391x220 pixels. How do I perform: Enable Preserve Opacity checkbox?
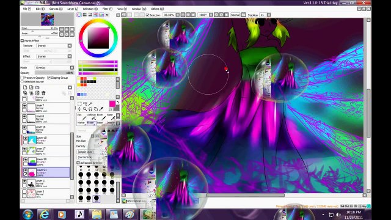[22, 78]
